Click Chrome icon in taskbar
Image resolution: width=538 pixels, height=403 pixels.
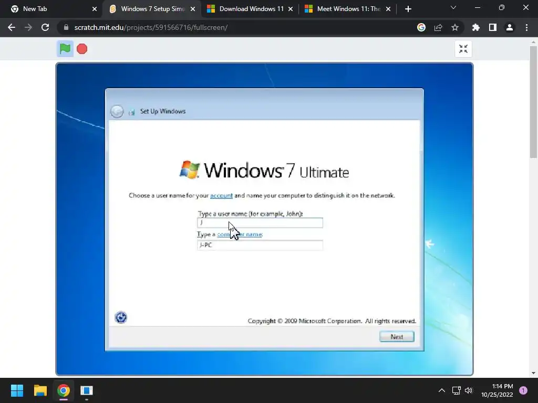coord(64,390)
